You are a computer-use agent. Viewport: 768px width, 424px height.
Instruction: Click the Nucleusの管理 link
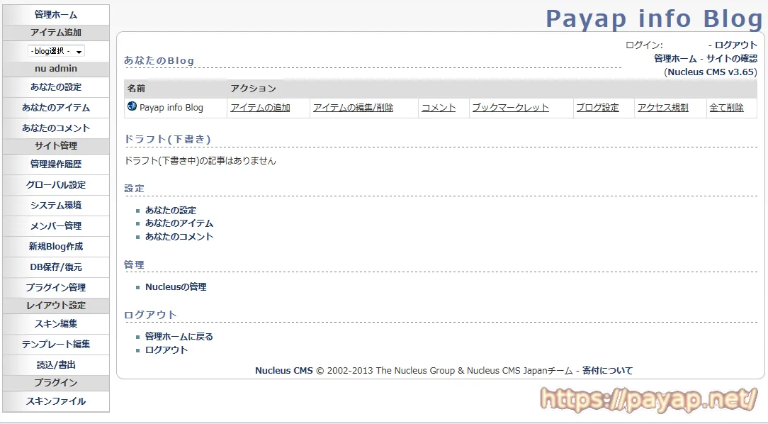(176, 287)
